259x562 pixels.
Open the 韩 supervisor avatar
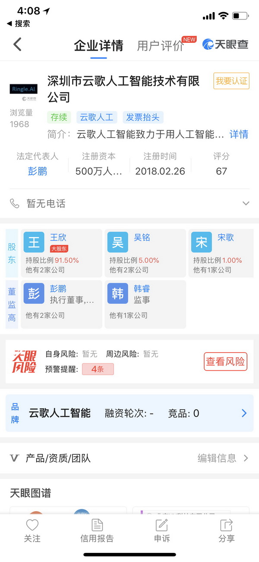[x=118, y=293]
